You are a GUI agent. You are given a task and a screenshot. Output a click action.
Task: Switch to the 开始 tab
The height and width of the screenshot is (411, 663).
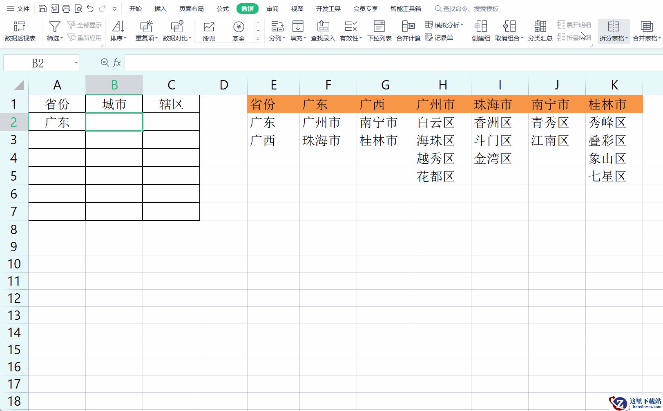136,9
